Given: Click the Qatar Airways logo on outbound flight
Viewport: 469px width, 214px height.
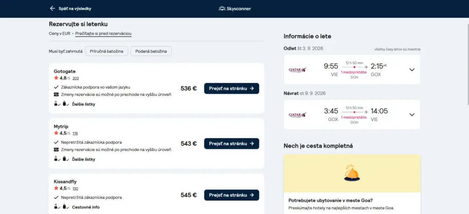Looking at the screenshot, I should coord(297,70).
